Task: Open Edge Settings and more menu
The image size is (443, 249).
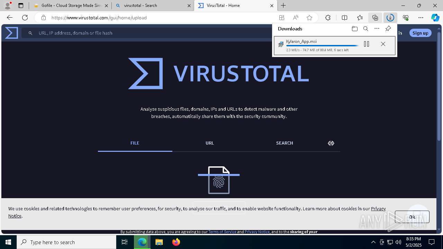Action: tap(421, 18)
